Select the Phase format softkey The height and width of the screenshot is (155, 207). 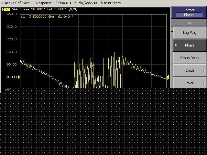190,45
